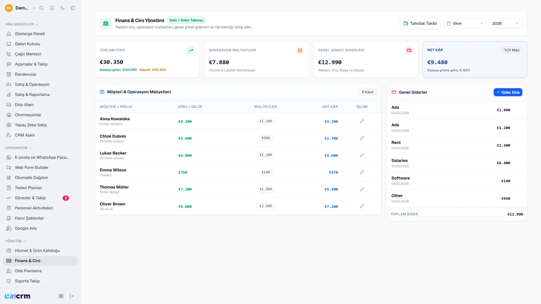This screenshot has width=541, height=304.
Task: Click the bank icon beside Finans & Ciro Yönetimi
Action: click(106, 23)
